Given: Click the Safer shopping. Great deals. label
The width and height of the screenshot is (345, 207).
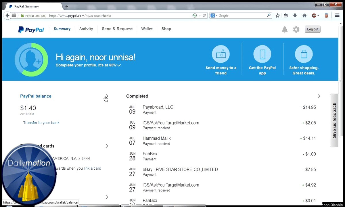Looking at the screenshot, I should pos(304,70).
